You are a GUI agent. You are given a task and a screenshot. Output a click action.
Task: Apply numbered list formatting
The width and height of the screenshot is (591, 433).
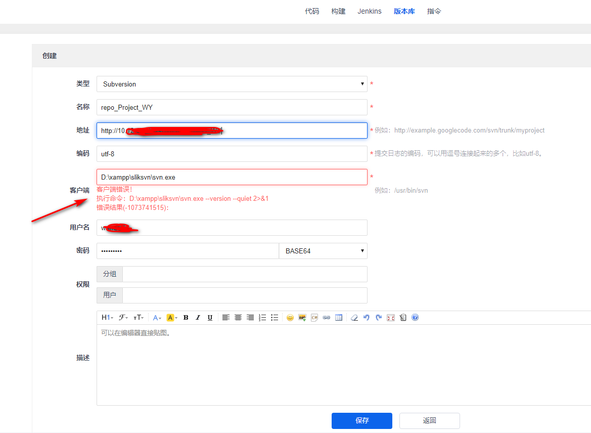pos(262,318)
